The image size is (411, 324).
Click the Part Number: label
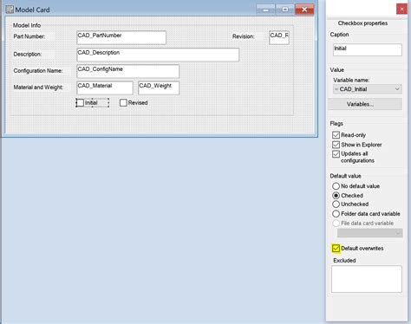point(29,36)
